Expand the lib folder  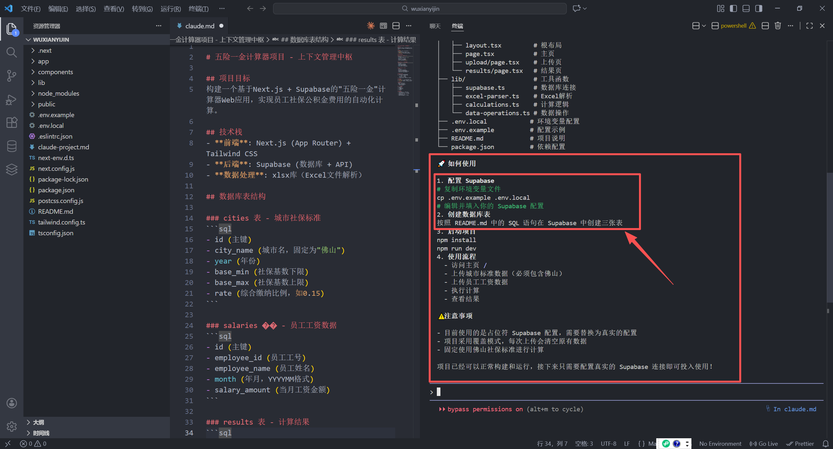[97, 83]
